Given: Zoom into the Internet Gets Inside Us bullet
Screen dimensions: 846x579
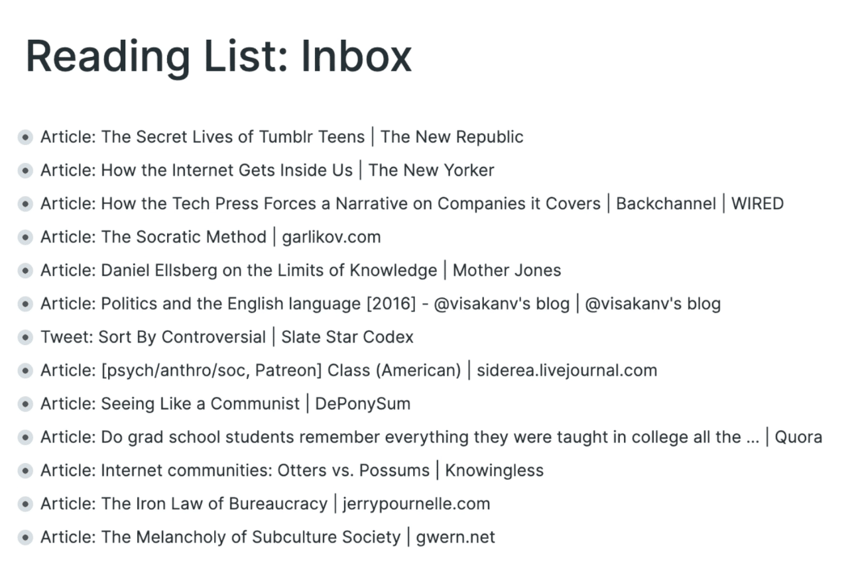Looking at the screenshot, I should 25,170.
